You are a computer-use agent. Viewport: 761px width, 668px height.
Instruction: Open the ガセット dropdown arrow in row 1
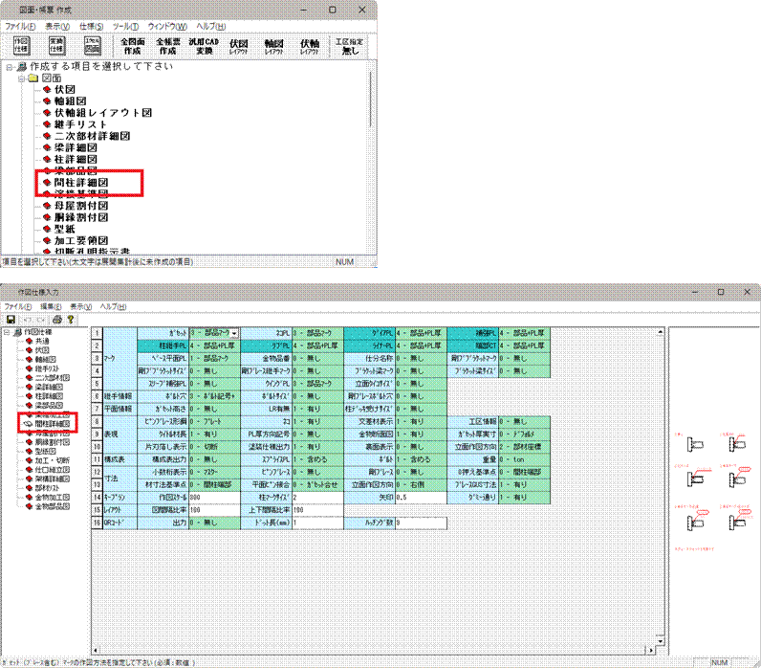(x=234, y=333)
